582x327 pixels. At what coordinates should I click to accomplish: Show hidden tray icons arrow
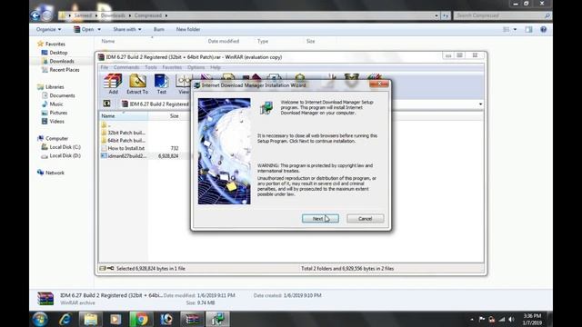tap(472, 319)
